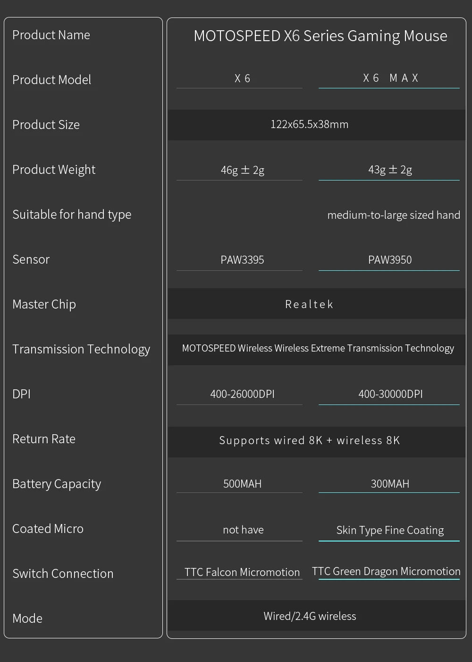The image size is (472, 662).
Task: Click the 'Return Rate' label
Action: pos(44,439)
